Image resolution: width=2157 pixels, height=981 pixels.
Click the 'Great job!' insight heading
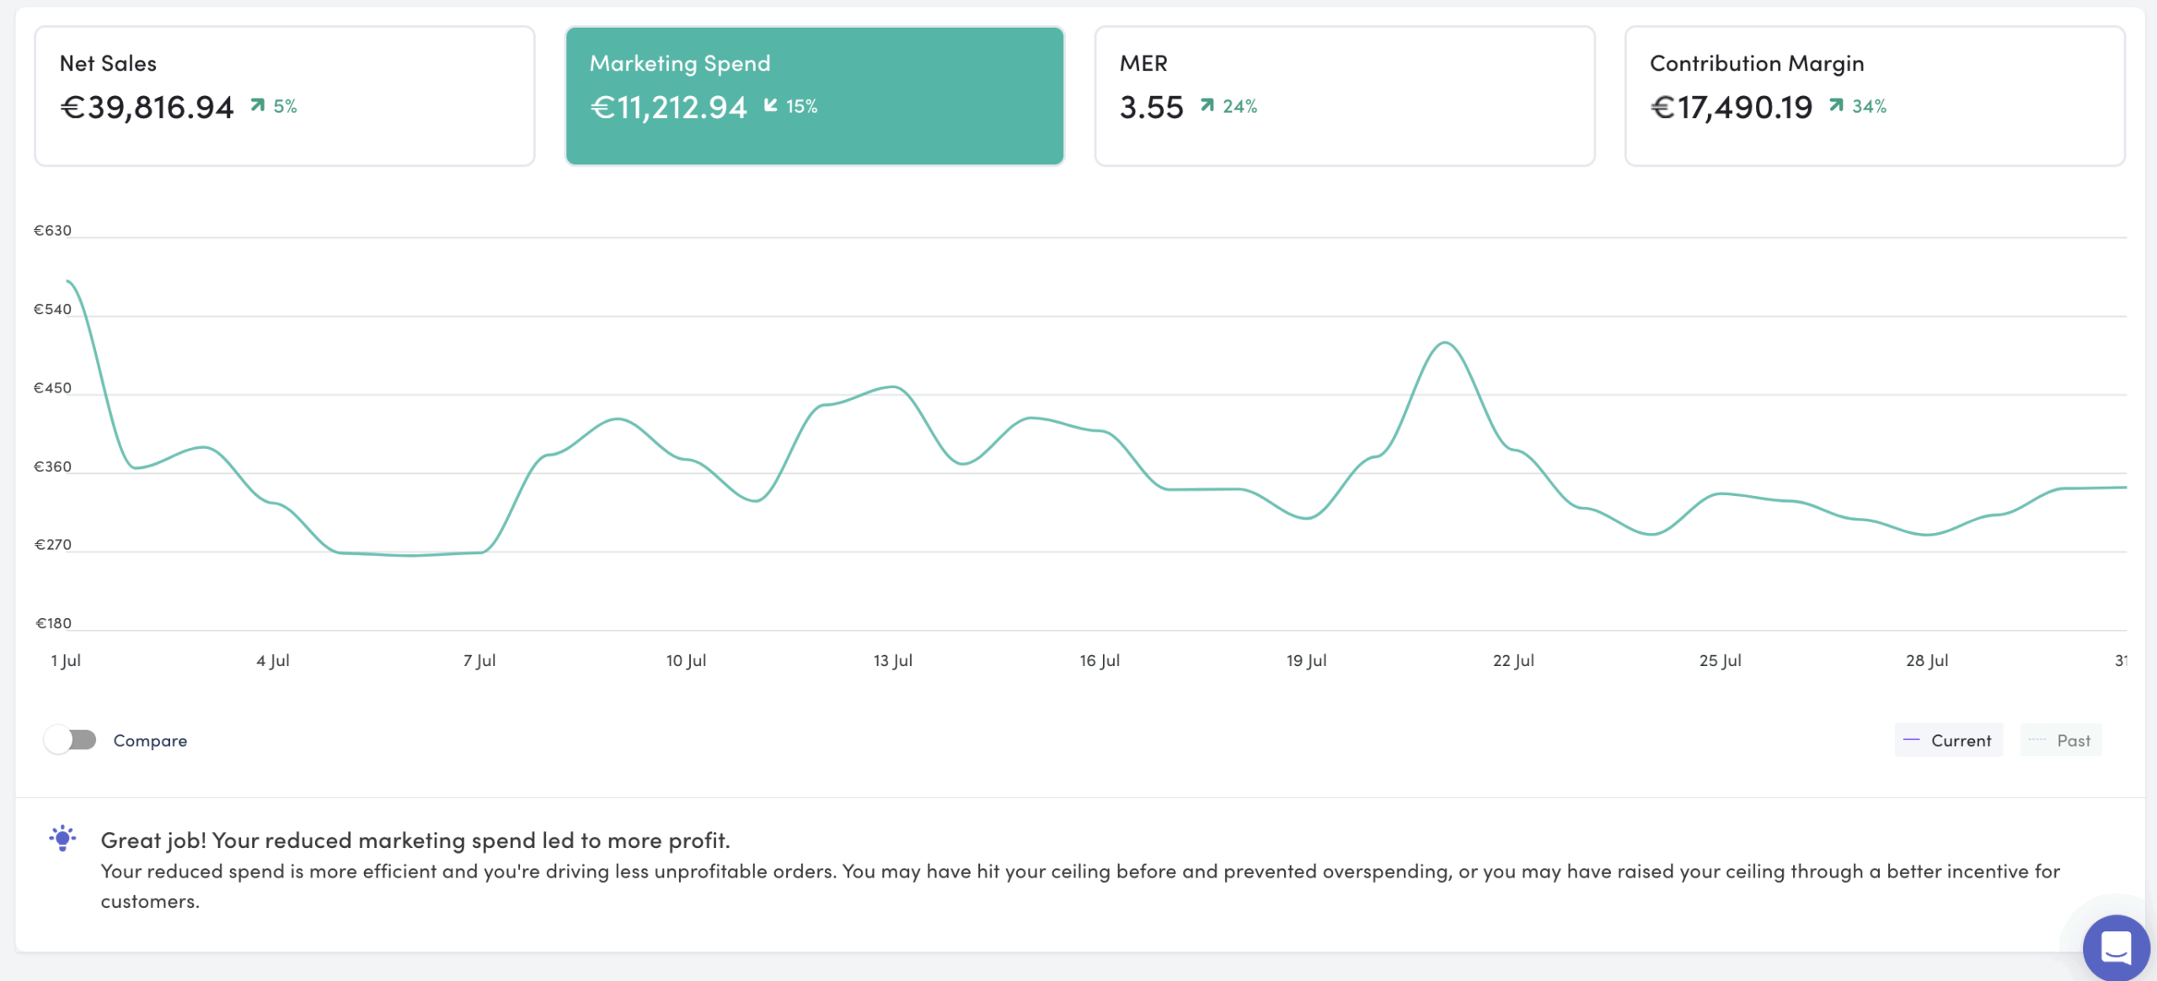(415, 840)
